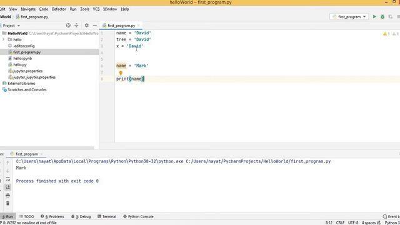This screenshot has width=400, height=225.
Task: Open the Tools menu
Action: pyautogui.click(x=84, y=9)
